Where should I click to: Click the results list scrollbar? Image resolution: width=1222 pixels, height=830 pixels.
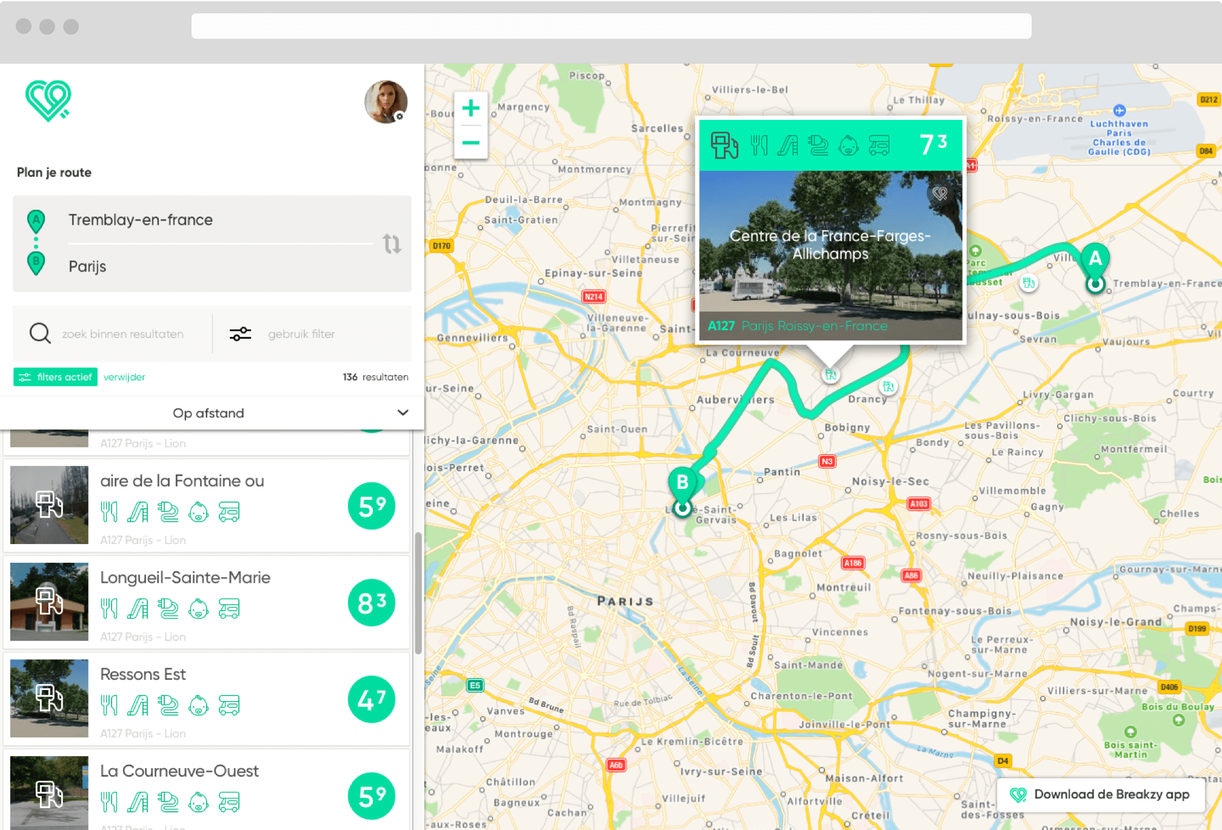click(418, 594)
